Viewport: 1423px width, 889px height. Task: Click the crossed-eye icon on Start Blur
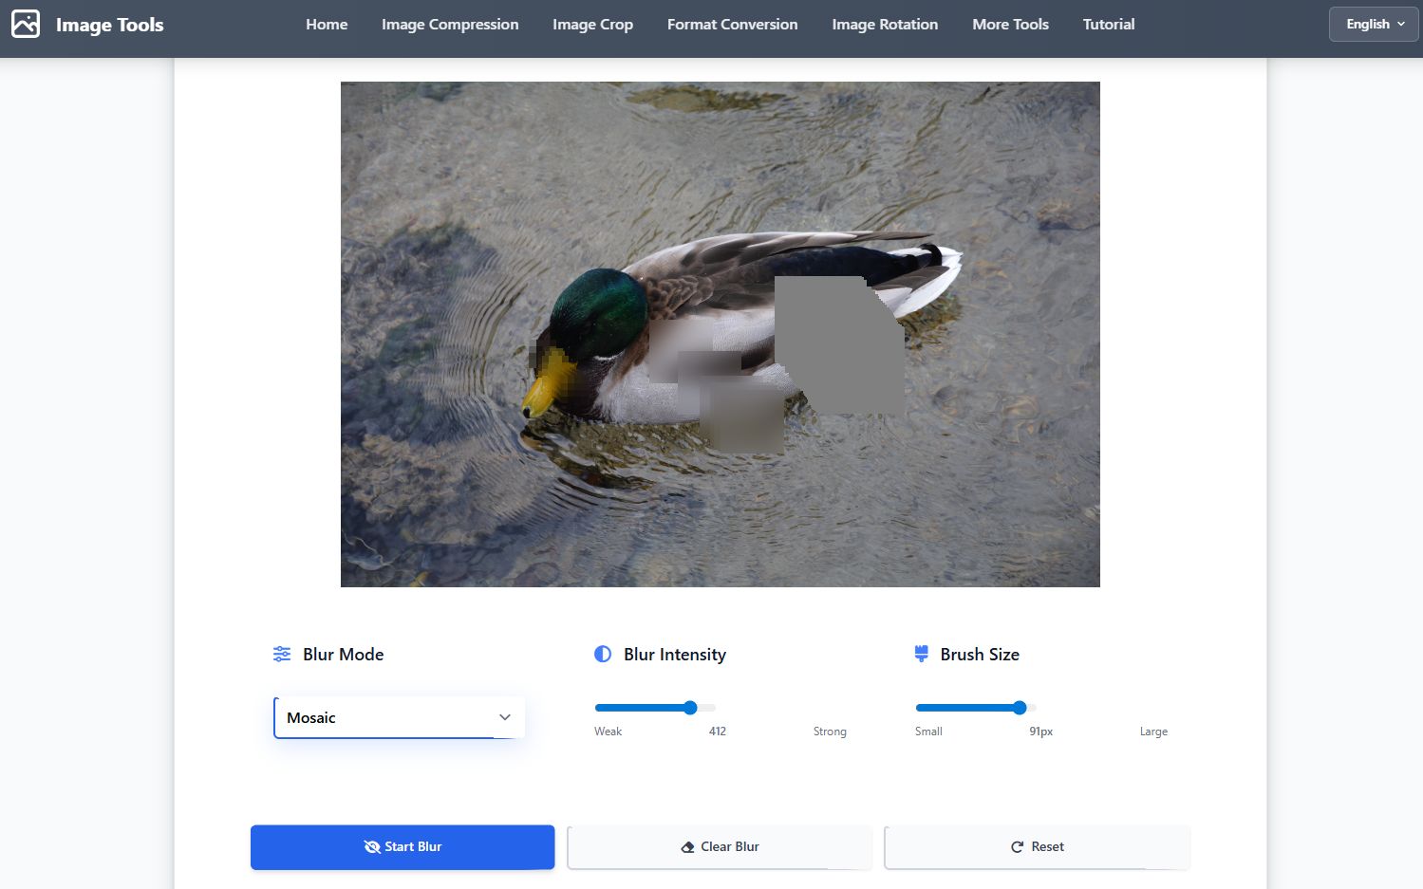point(372,846)
